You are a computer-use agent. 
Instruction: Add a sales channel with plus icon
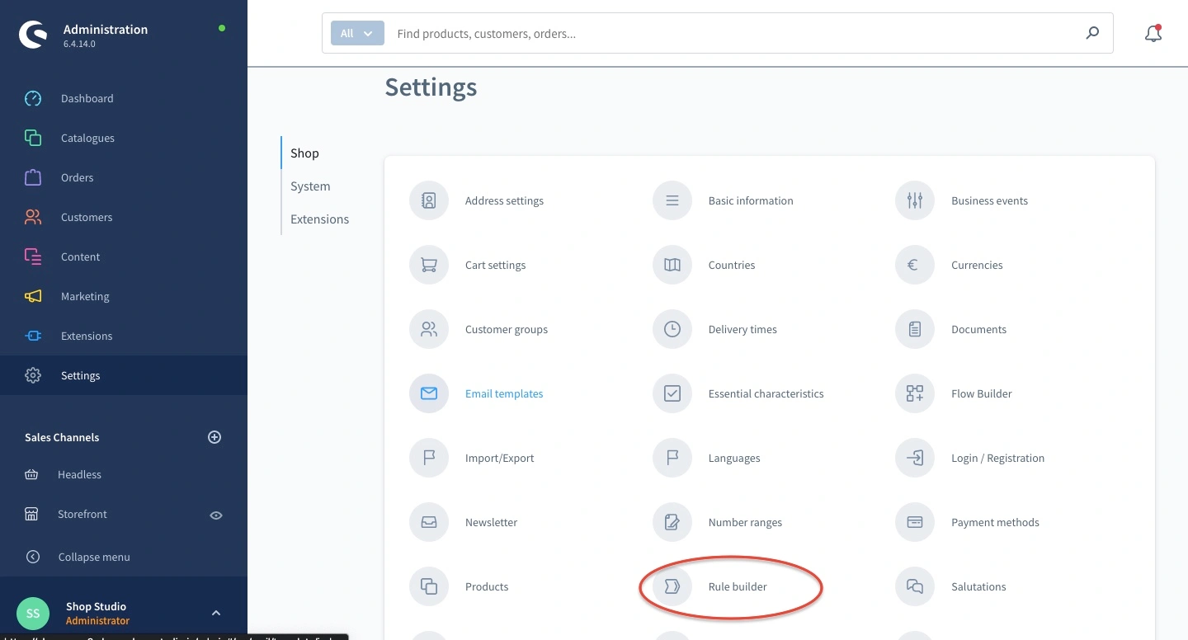click(214, 437)
